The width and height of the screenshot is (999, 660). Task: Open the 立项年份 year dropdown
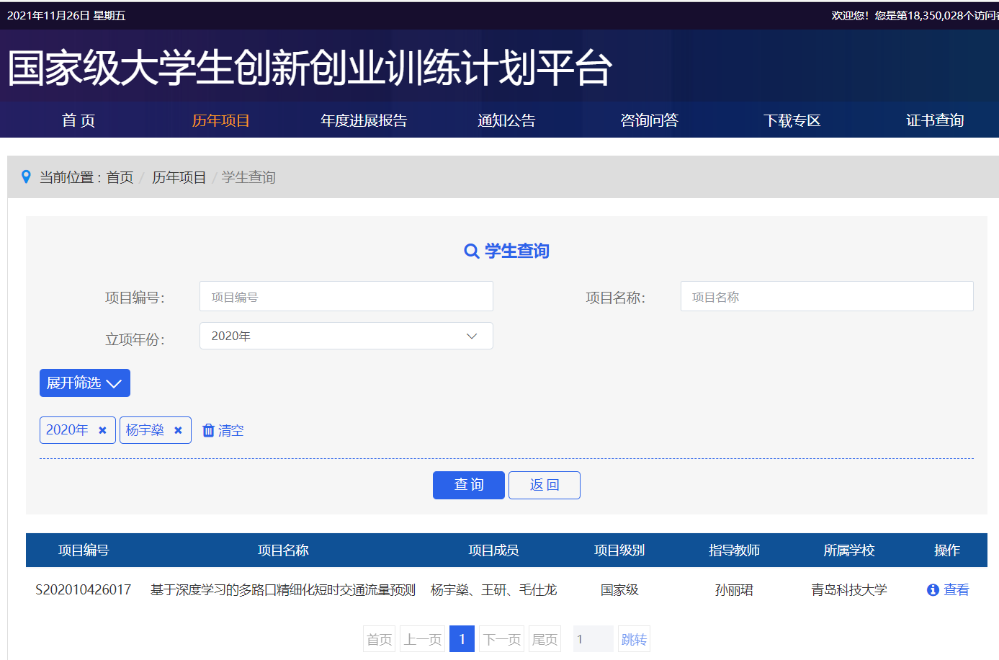[346, 336]
